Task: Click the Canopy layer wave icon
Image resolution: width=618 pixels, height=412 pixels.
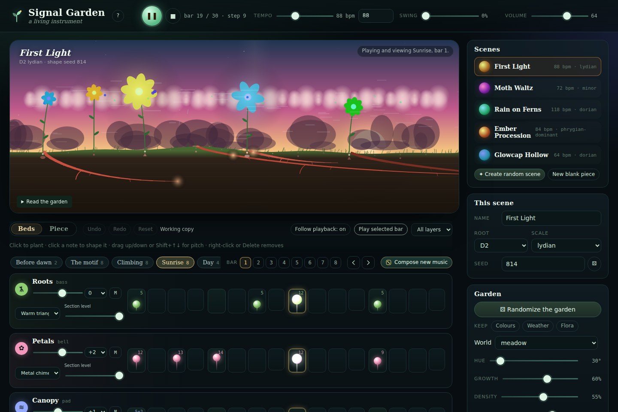Action: tap(21, 407)
